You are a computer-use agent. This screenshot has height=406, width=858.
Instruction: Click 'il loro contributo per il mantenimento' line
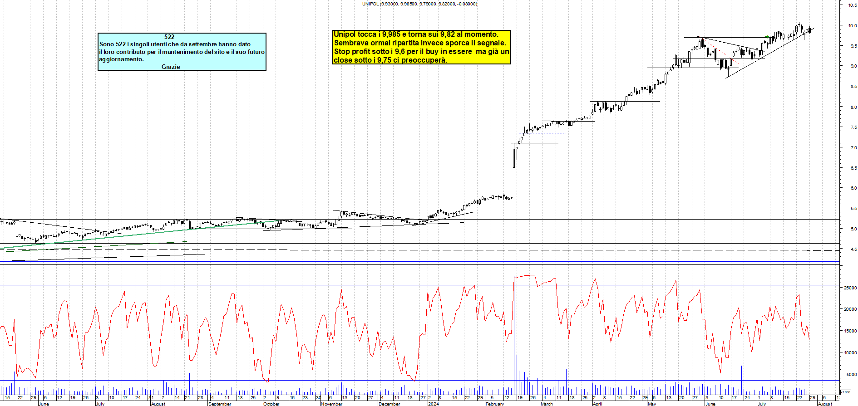pos(182,52)
